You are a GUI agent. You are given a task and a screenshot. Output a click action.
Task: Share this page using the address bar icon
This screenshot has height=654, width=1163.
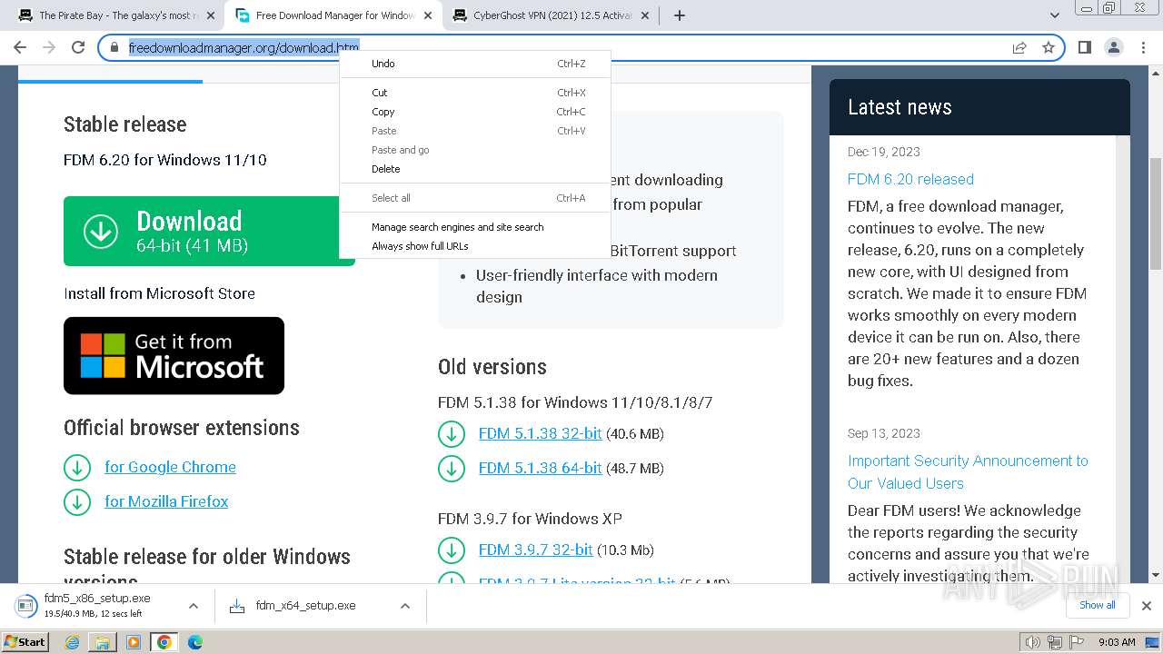[x=1019, y=47]
